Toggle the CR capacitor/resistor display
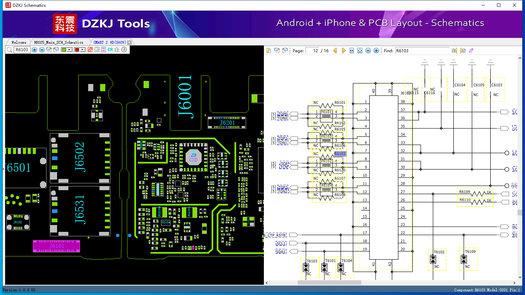This screenshot has width=525, height=295. pos(110,50)
